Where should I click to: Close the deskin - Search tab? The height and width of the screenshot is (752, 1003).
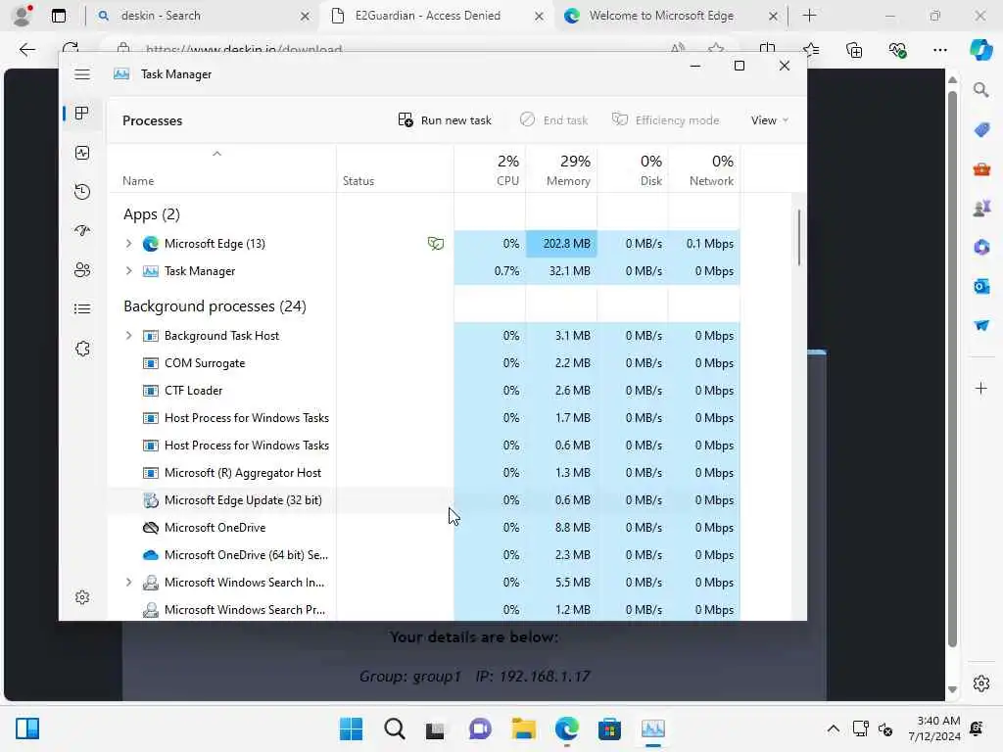coord(305,16)
